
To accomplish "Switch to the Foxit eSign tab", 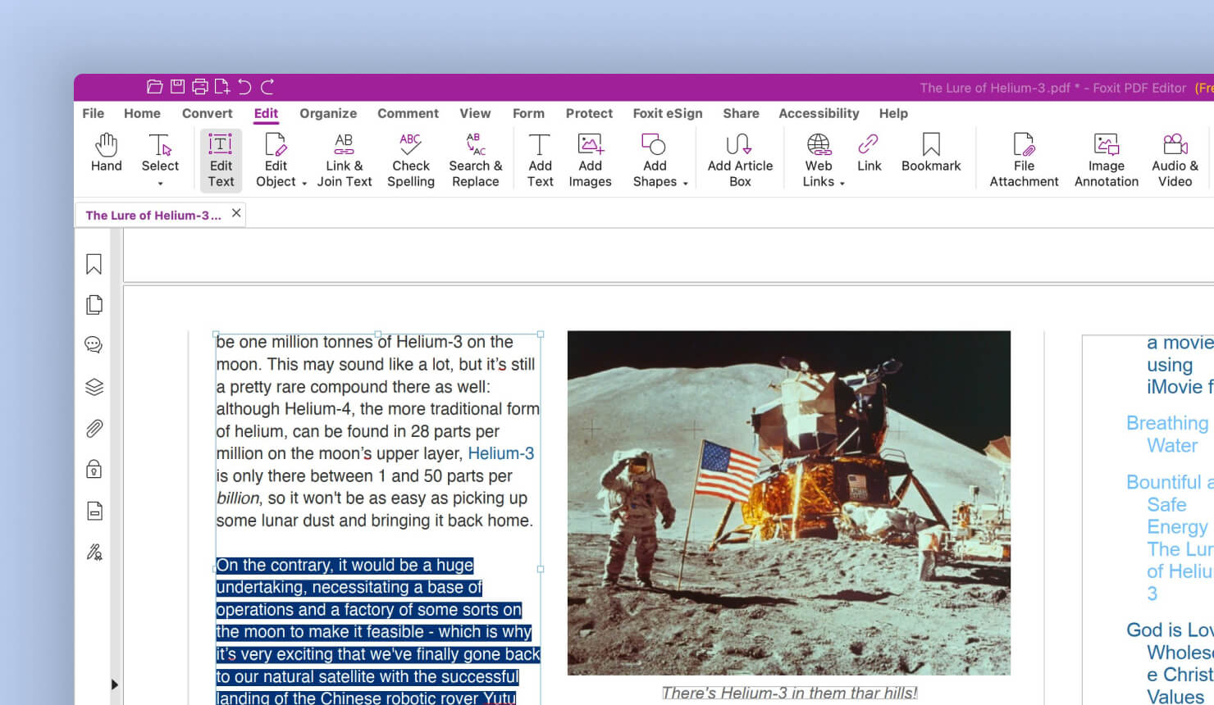I will pos(668,113).
